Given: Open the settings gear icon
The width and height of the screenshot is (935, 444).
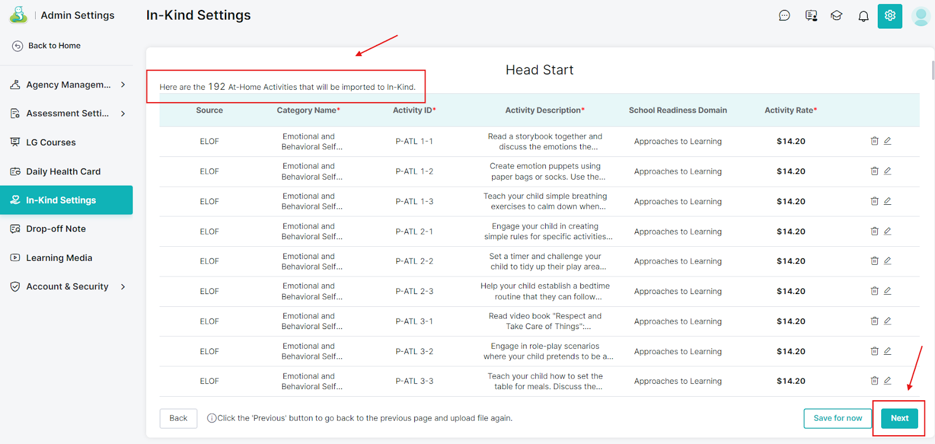Looking at the screenshot, I should pos(889,16).
